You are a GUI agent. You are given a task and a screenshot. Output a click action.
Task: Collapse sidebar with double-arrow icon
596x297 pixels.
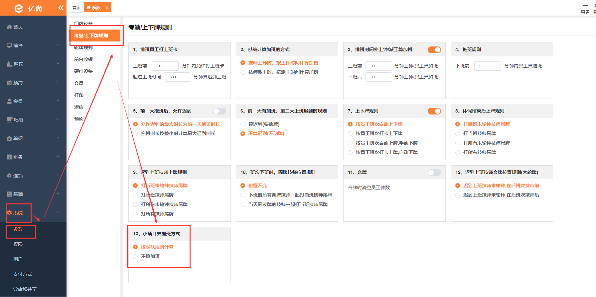[x=61, y=8]
